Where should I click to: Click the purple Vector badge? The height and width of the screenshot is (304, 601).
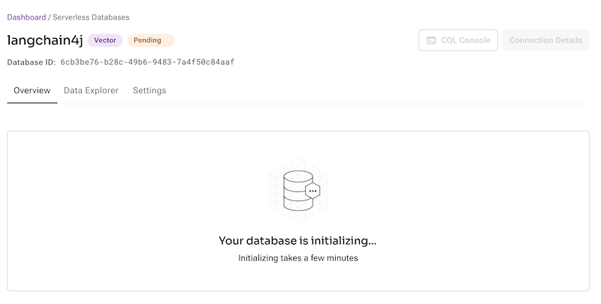pos(104,41)
